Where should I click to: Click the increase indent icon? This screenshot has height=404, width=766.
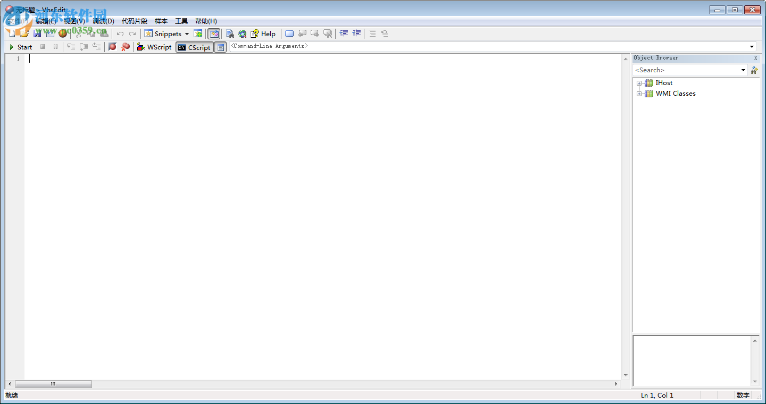point(357,33)
